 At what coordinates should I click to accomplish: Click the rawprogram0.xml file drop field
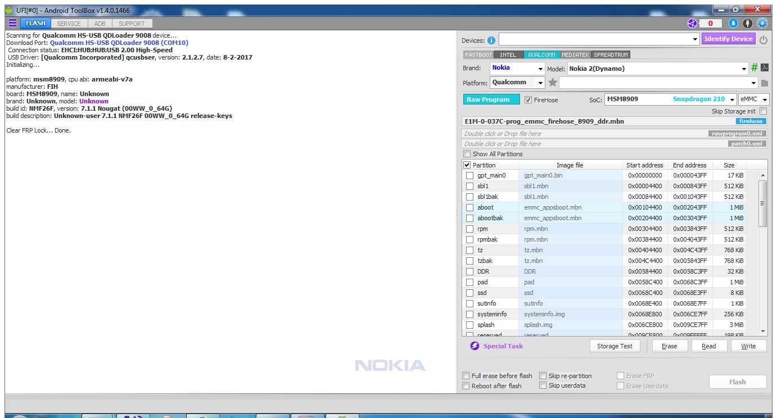615,134
